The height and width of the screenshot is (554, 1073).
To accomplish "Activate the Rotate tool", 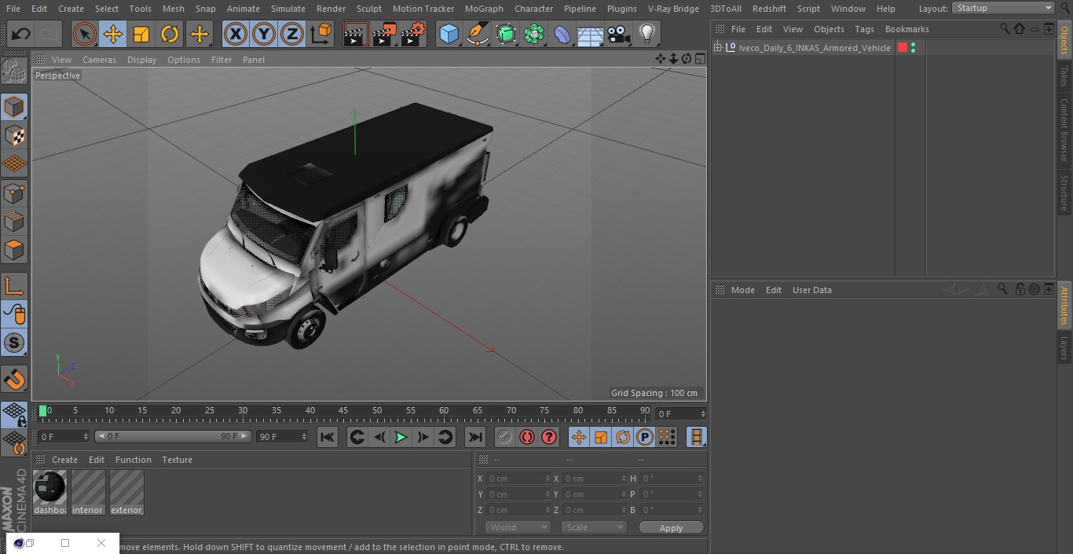I will (x=170, y=34).
